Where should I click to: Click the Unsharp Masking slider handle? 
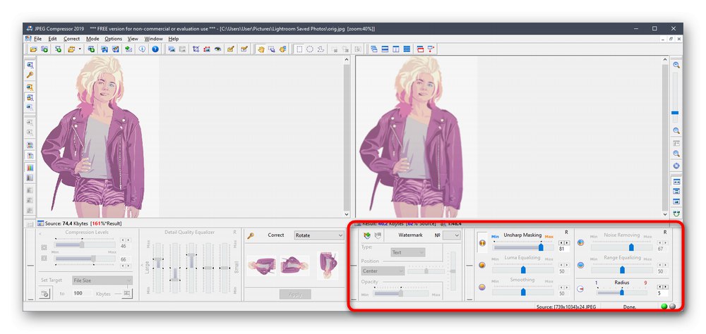(x=542, y=248)
